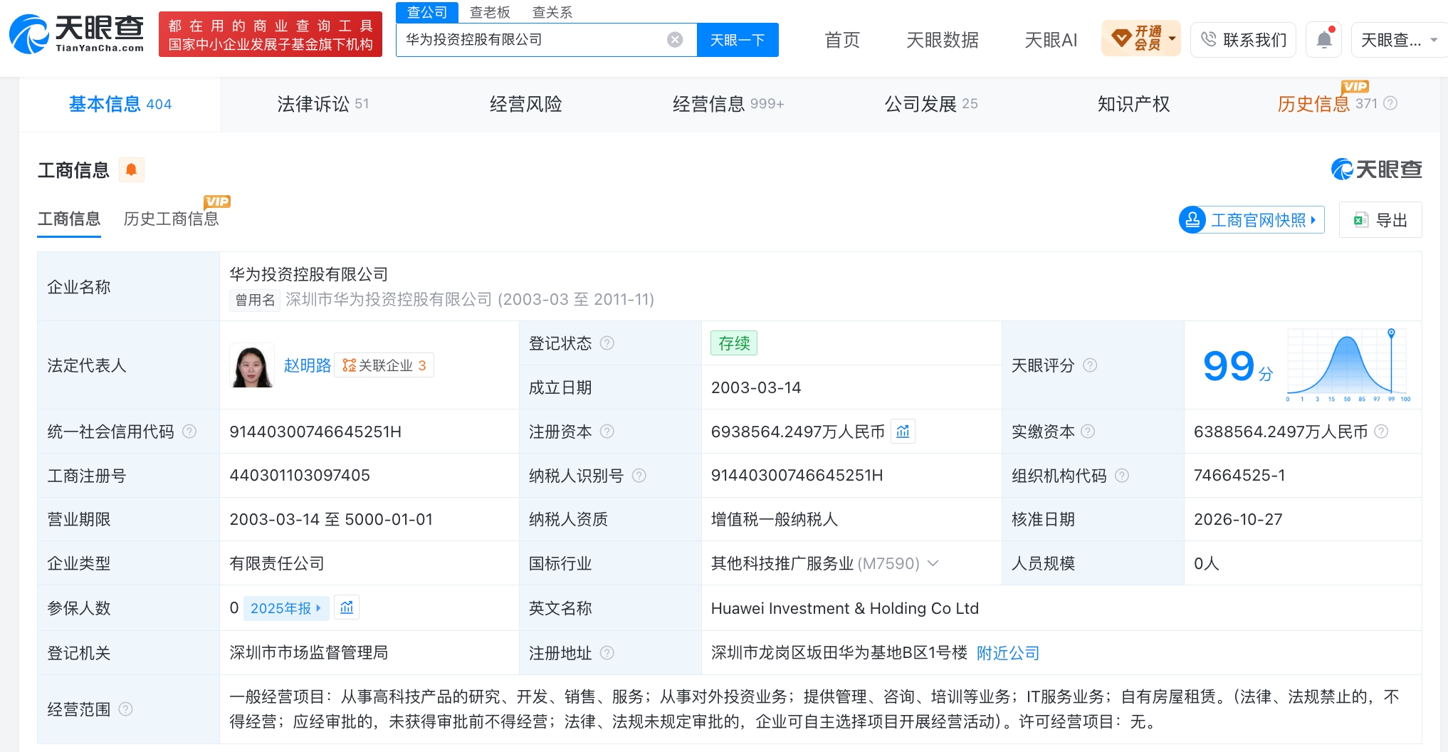Viewport: 1448px width, 752px height.
Task: Open the 开通会员 dropdown
Action: (x=1140, y=38)
